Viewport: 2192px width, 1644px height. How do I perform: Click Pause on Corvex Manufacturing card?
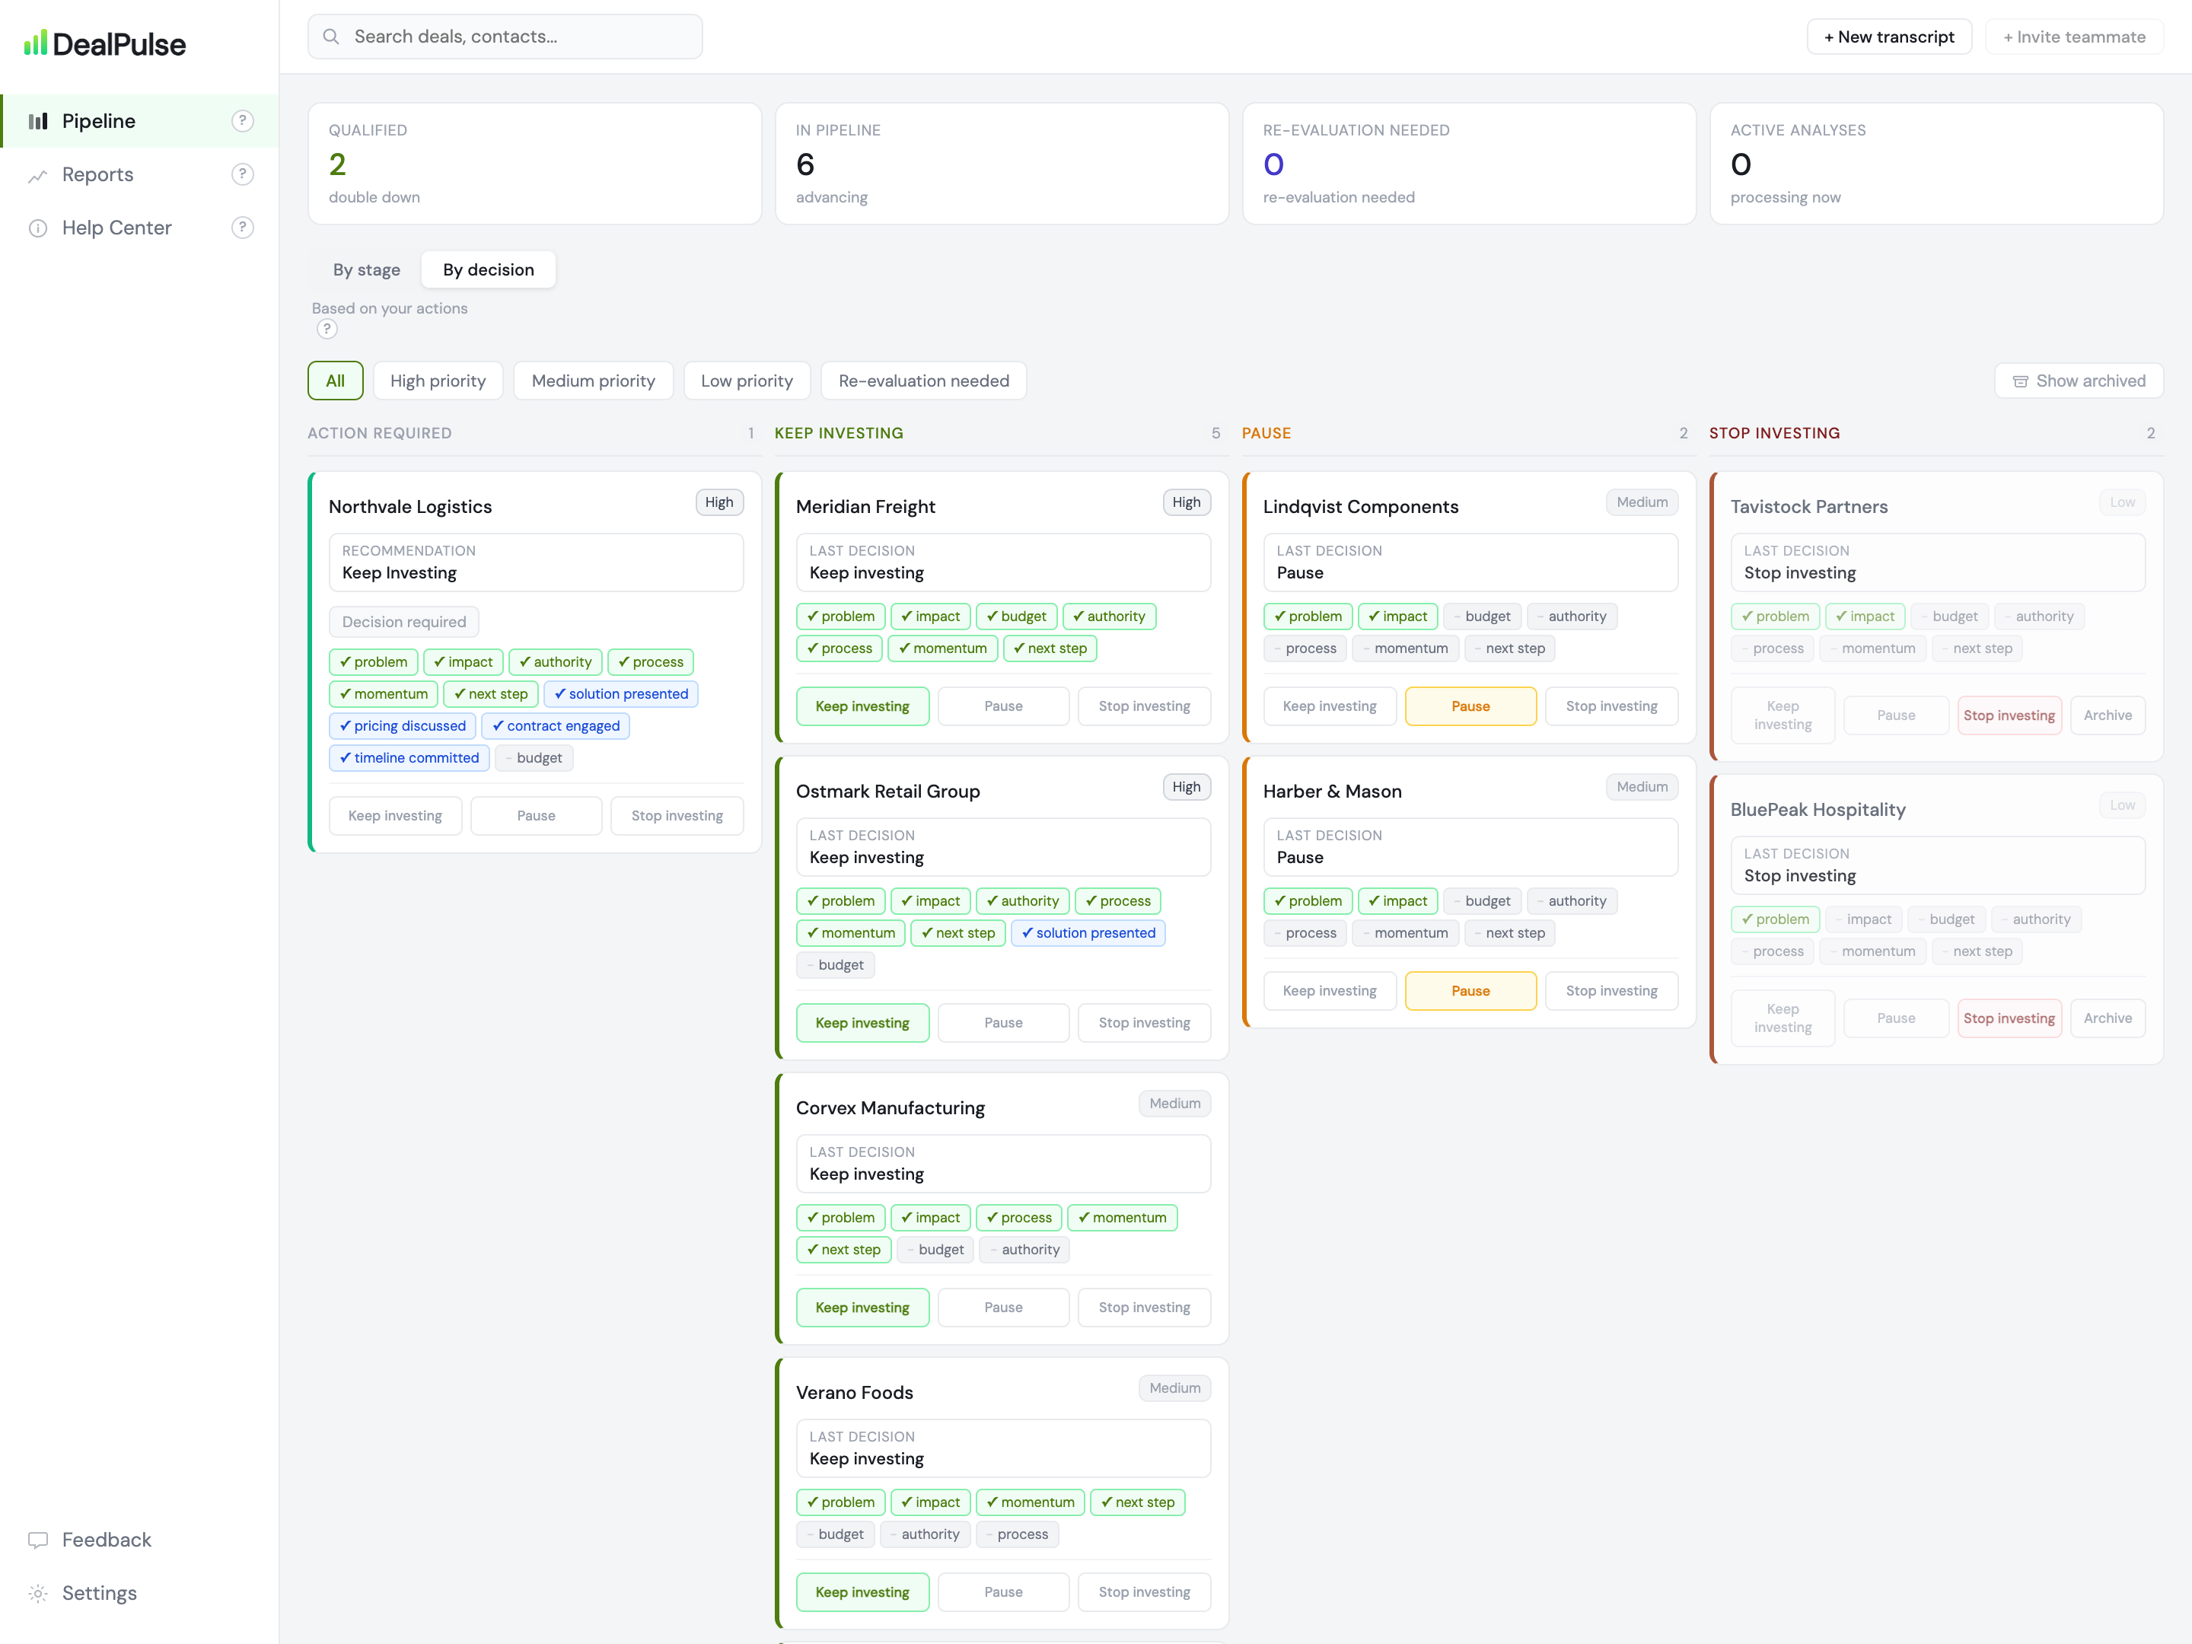(x=1003, y=1307)
